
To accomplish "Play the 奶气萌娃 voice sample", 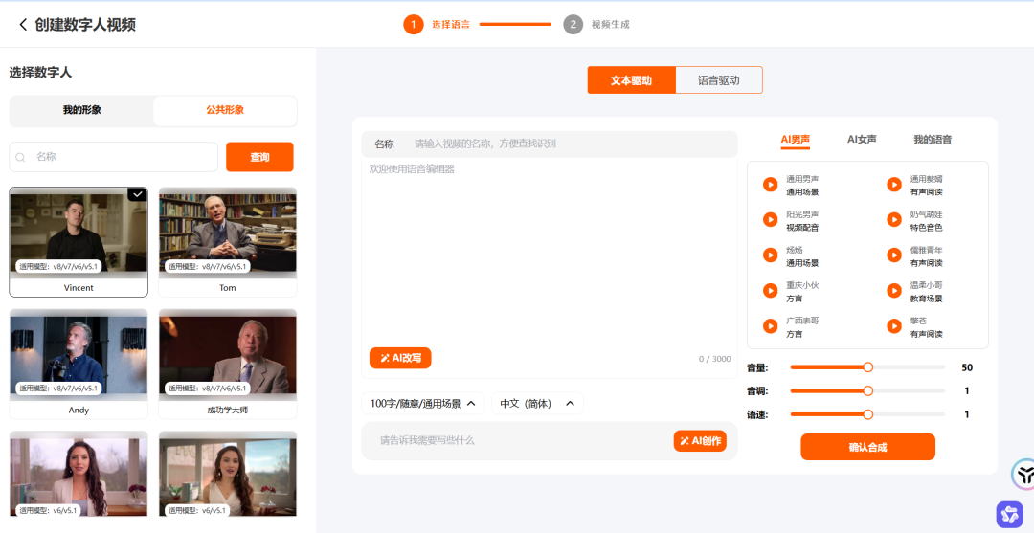I will point(894,220).
